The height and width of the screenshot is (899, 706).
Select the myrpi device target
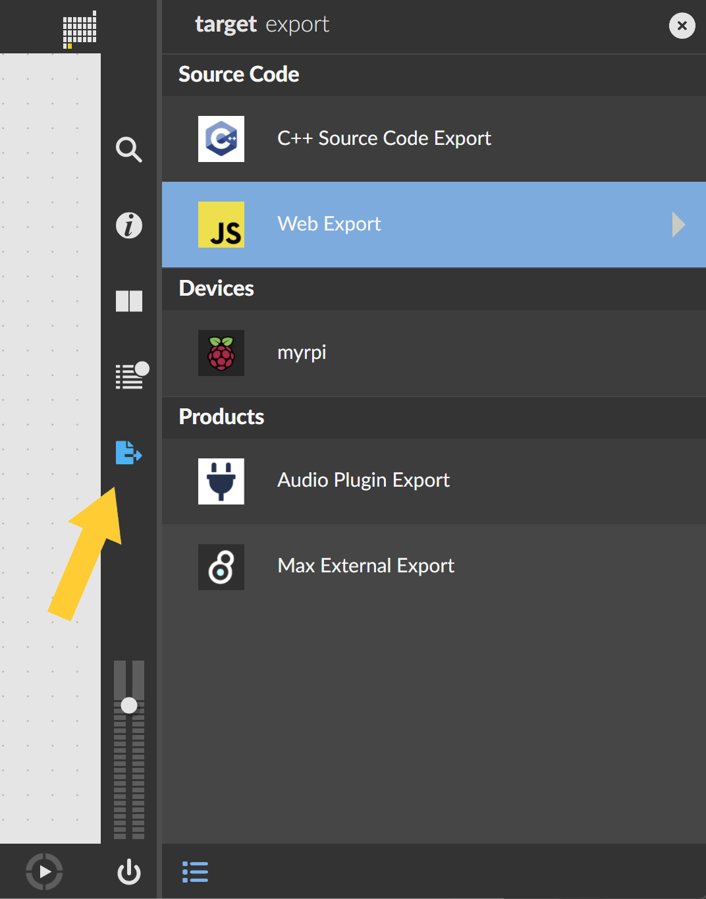(x=302, y=353)
